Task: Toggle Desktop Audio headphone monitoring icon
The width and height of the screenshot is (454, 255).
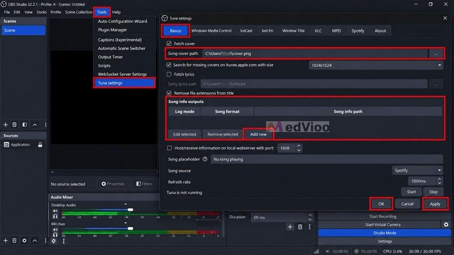Action: coord(55,216)
